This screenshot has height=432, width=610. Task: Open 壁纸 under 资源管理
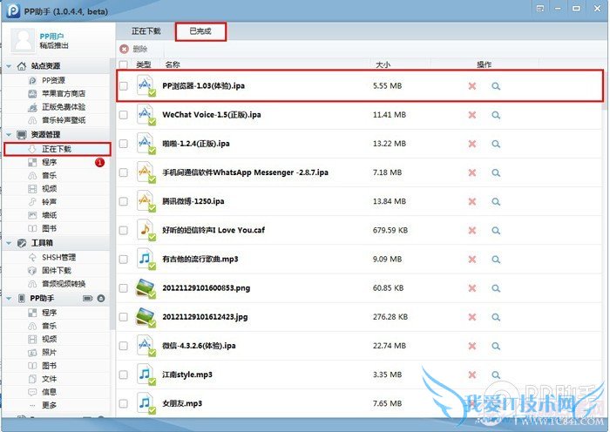pos(50,215)
